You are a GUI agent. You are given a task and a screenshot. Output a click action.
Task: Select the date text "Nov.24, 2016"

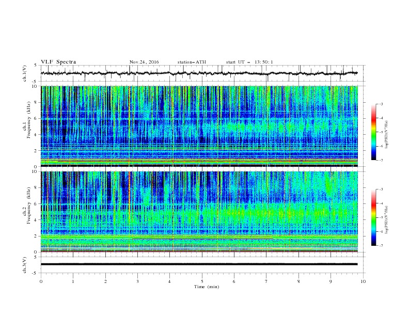144,62
